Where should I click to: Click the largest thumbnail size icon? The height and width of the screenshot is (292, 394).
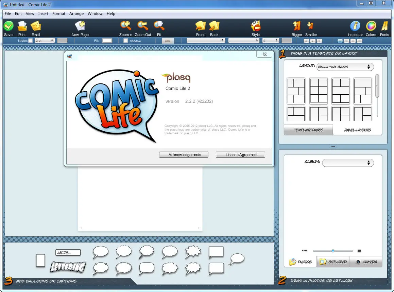click(359, 251)
